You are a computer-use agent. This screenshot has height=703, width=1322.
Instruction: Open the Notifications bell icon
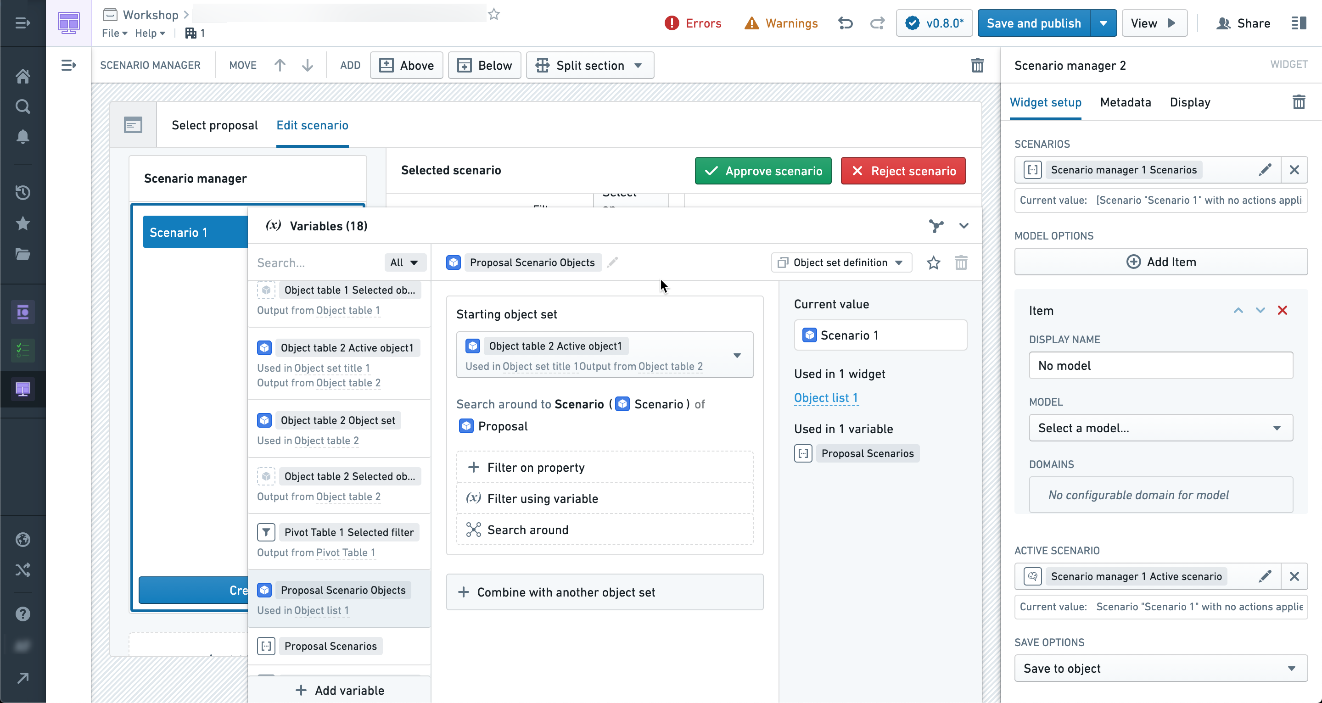point(22,136)
